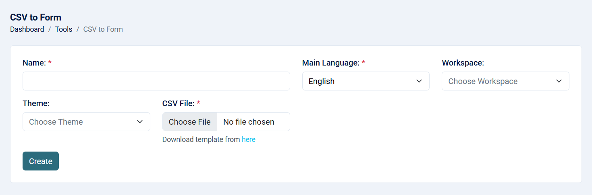Image resolution: width=592 pixels, height=195 pixels.
Task: Click the chevron arrow in Main Language dropdown
Action: pyautogui.click(x=419, y=81)
